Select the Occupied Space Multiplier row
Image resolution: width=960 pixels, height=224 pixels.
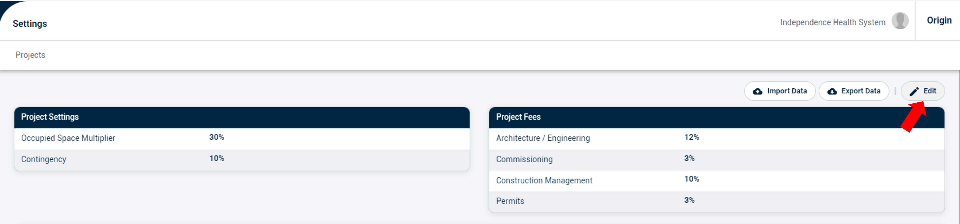point(242,139)
